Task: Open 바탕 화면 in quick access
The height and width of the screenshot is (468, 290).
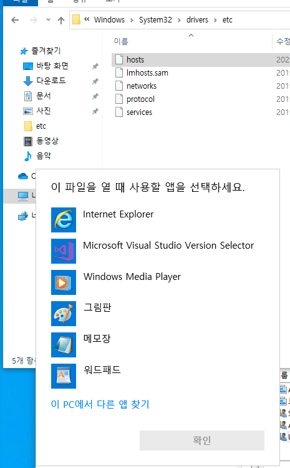Action: tap(52, 66)
